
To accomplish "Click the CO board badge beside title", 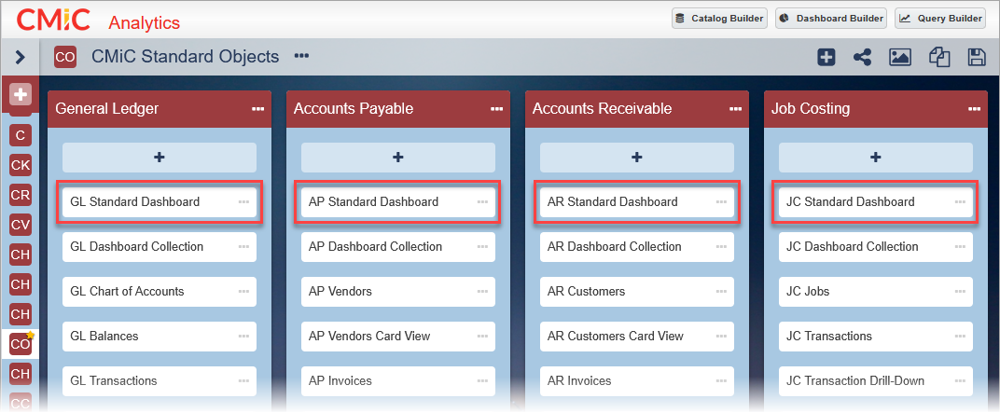I will (x=65, y=57).
